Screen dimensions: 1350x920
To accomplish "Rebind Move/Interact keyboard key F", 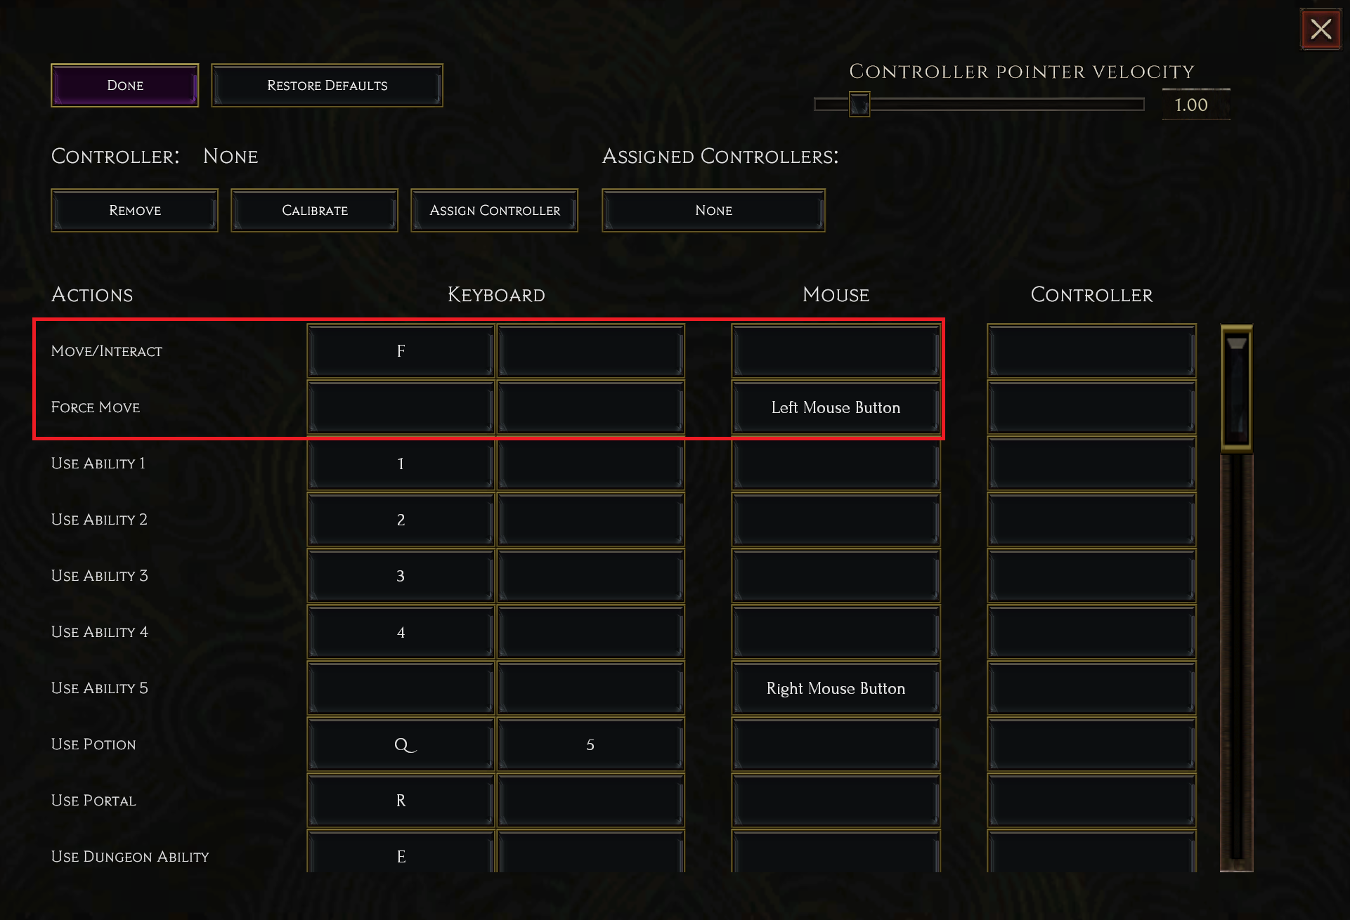I will (x=401, y=351).
